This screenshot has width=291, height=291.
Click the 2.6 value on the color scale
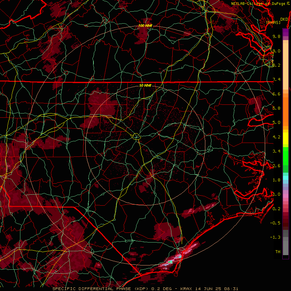276,166
